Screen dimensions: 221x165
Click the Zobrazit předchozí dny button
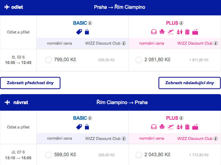click(30, 83)
